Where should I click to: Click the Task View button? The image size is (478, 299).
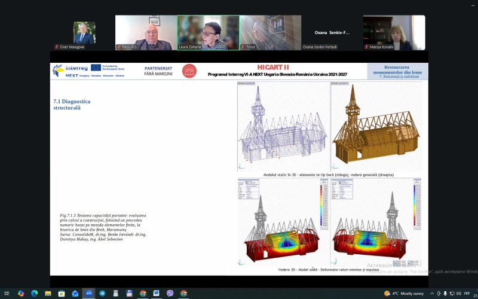click(x=7, y=293)
